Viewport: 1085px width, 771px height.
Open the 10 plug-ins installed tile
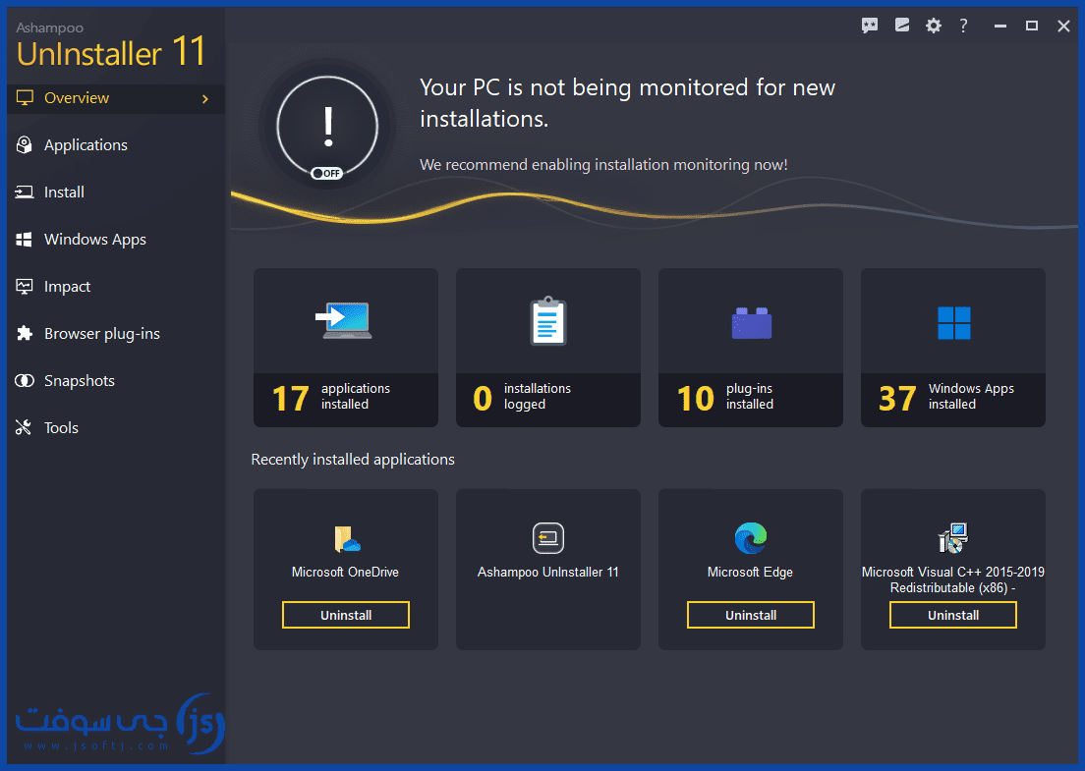tap(751, 347)
